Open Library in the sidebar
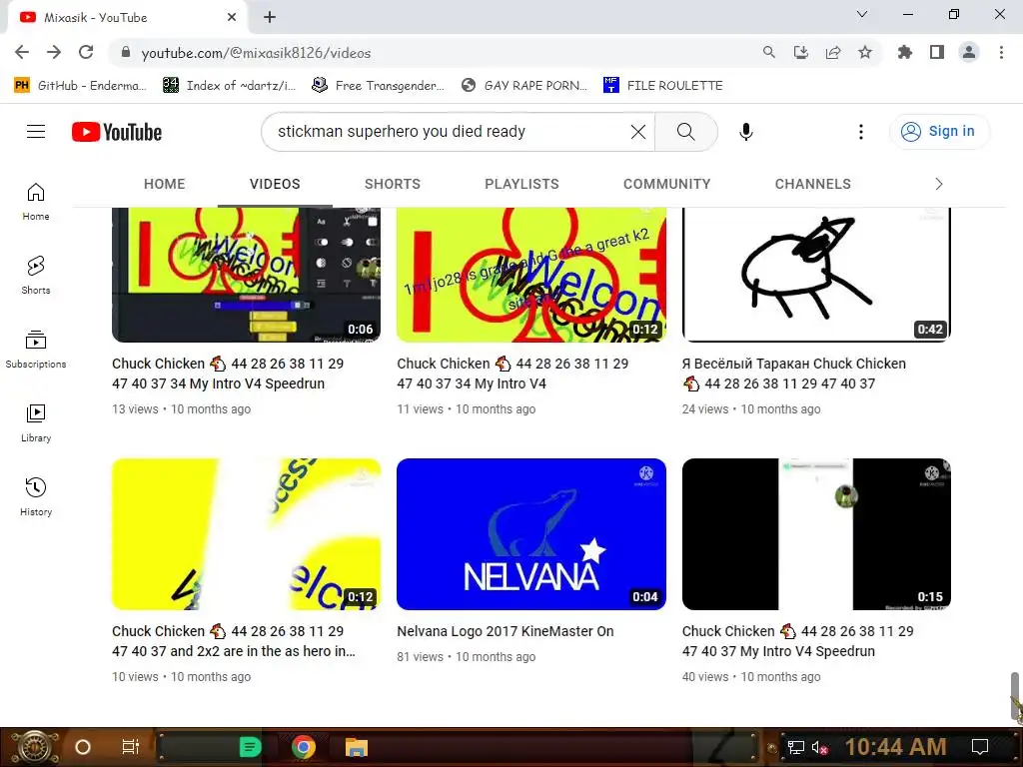 click(x=36, y=422)
